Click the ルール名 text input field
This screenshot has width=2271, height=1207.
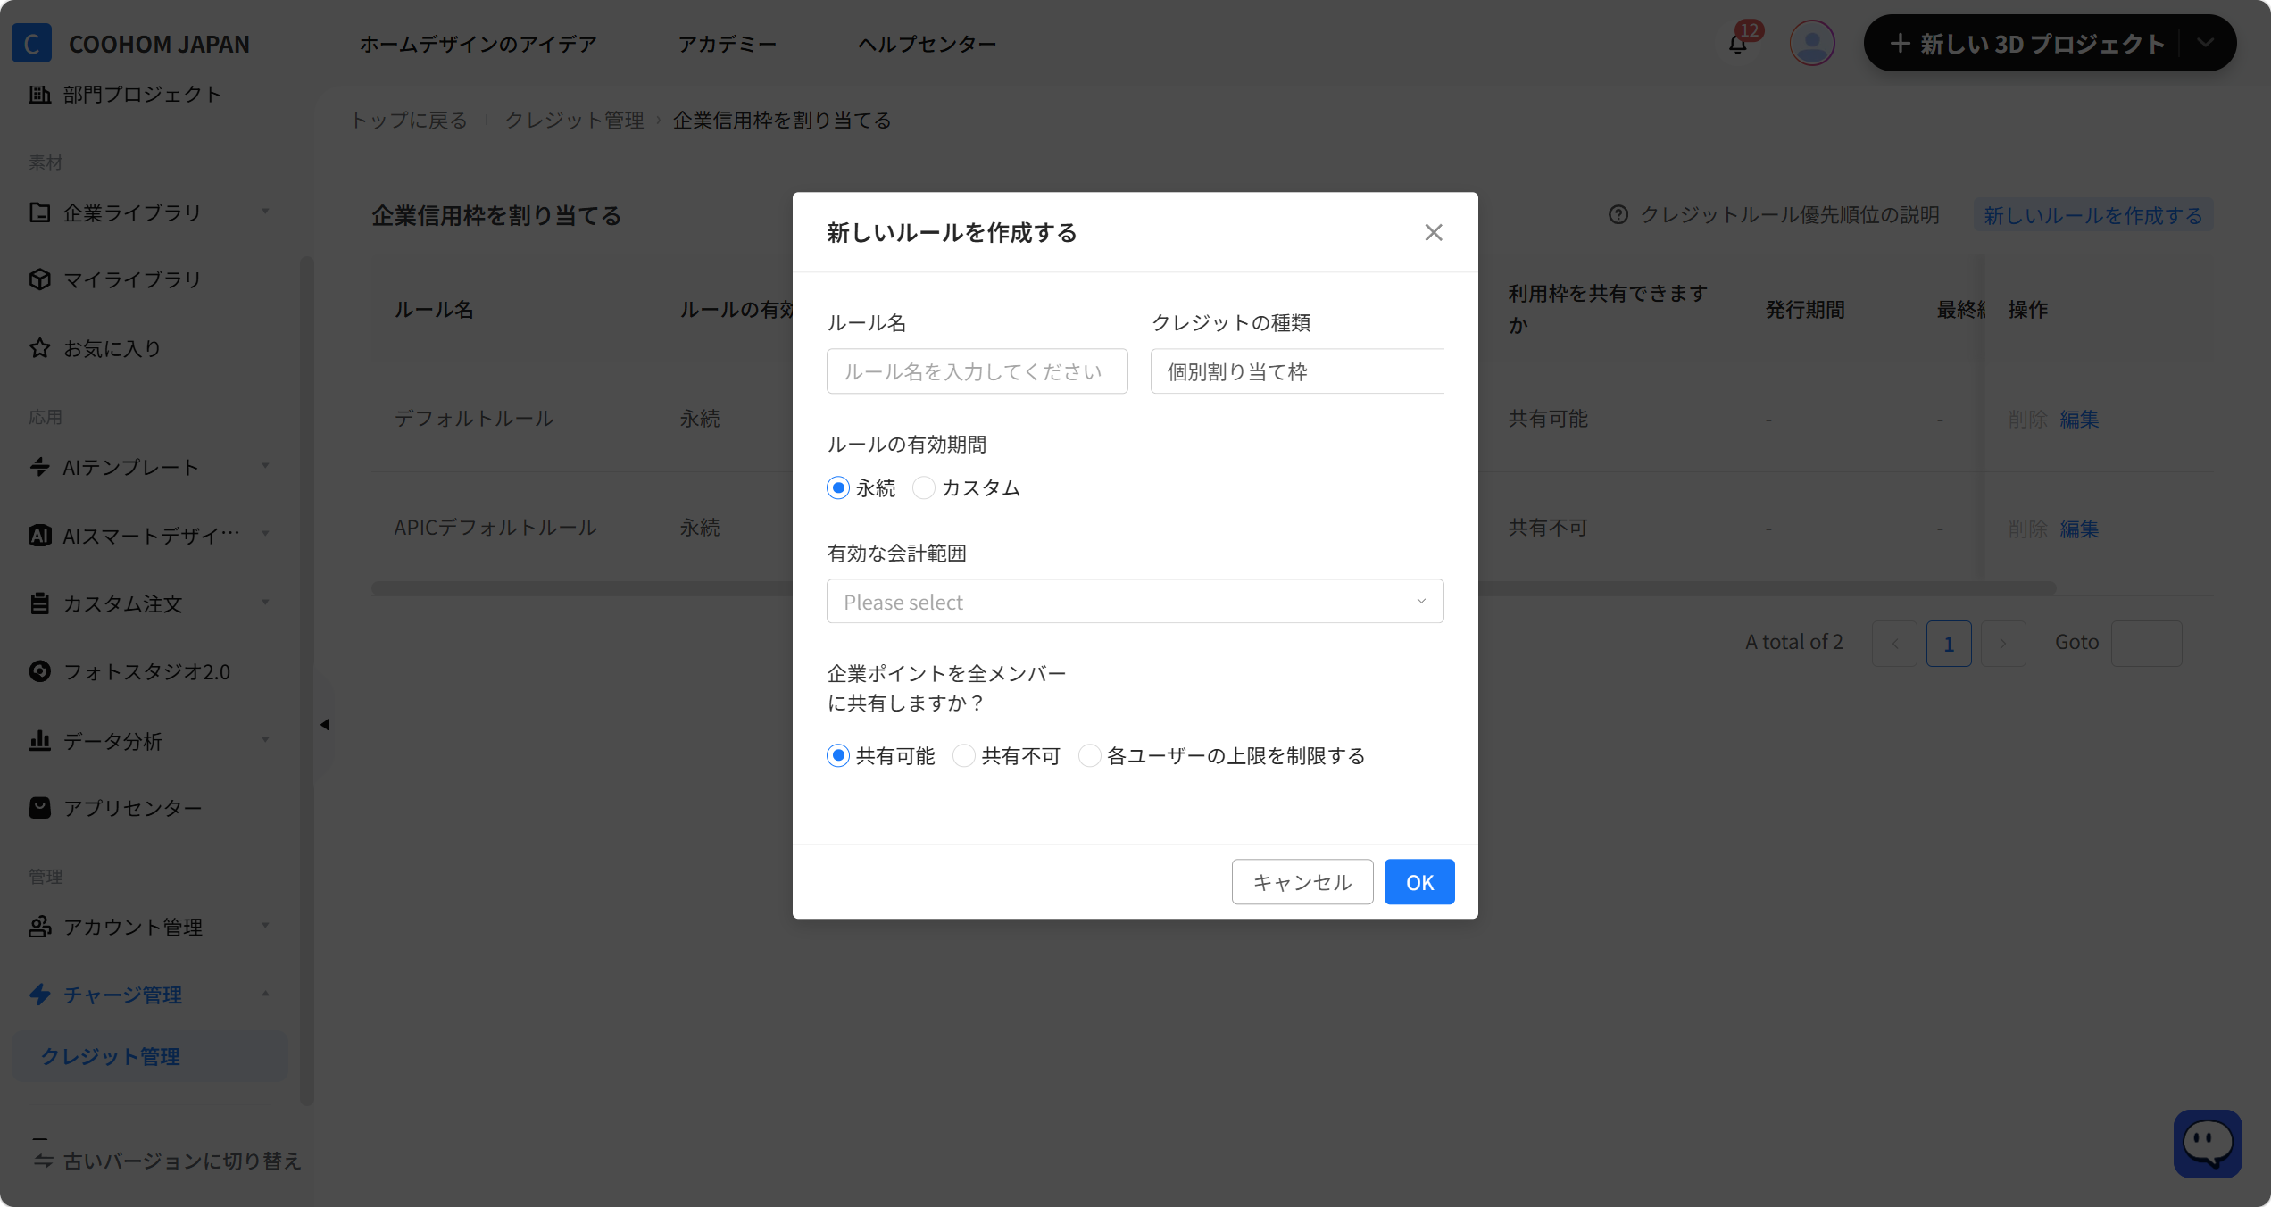point(977,371)
